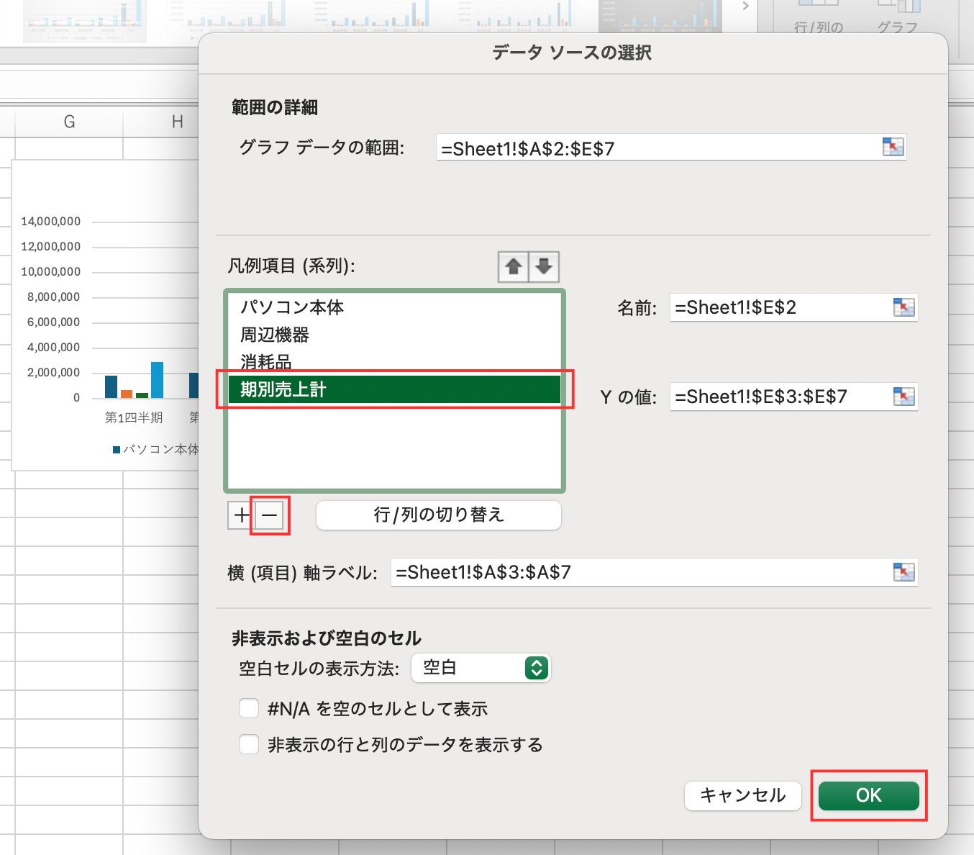Check 非表示の行と列のデータを表示する option
The height and width of the screenshot is (855, 974).
coord(249,744)
